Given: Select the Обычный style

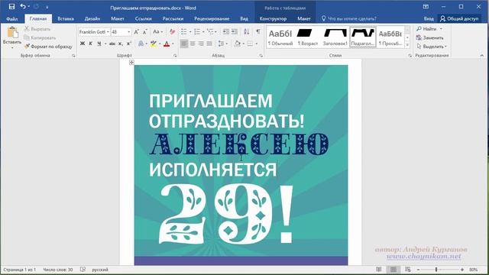Looking at the screenshot, I should [280, 37].
